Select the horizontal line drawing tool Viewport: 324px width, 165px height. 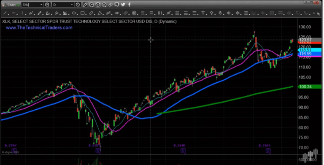click(13, 13)
